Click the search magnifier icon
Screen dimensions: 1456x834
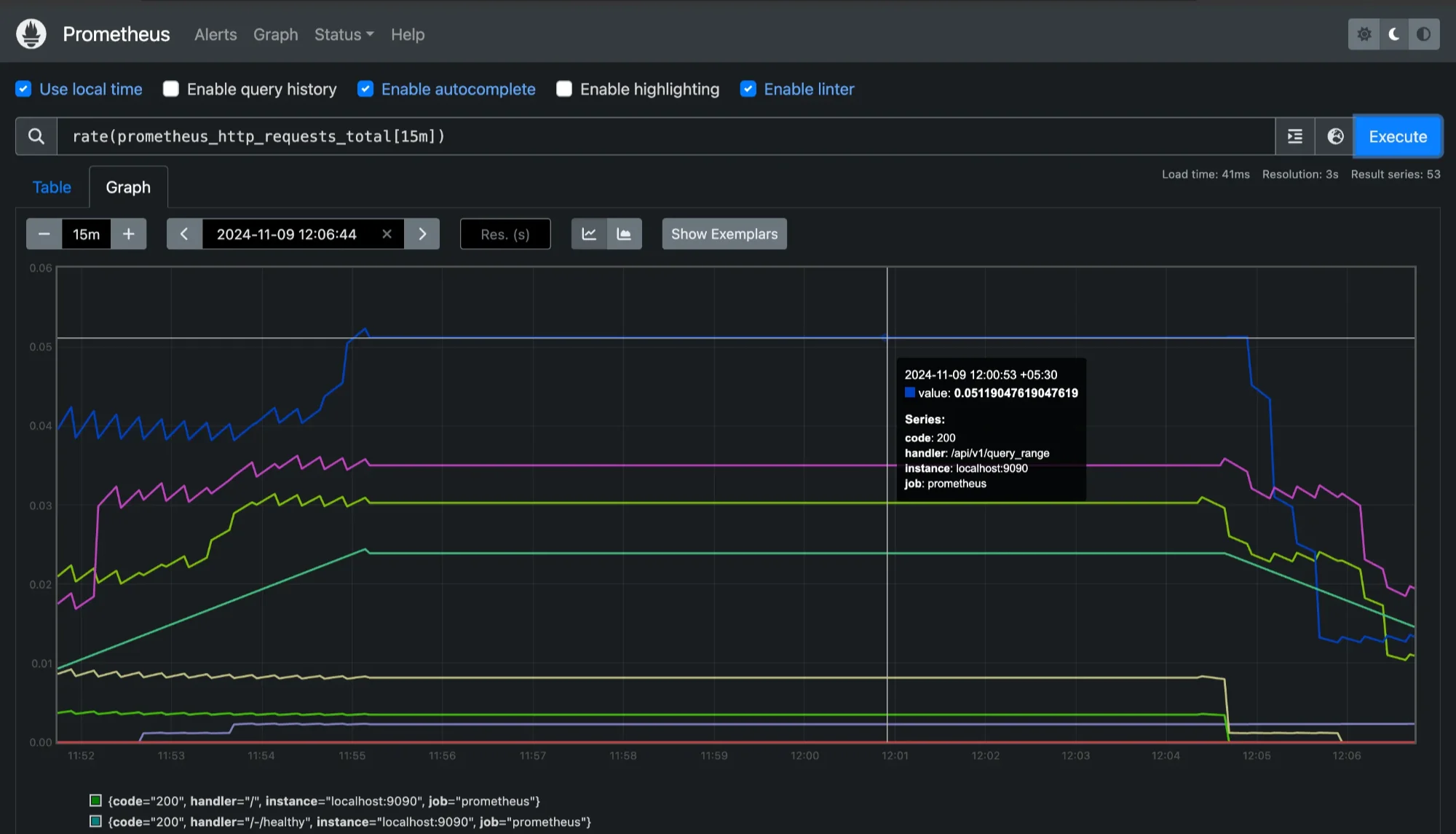pos(36,136)
